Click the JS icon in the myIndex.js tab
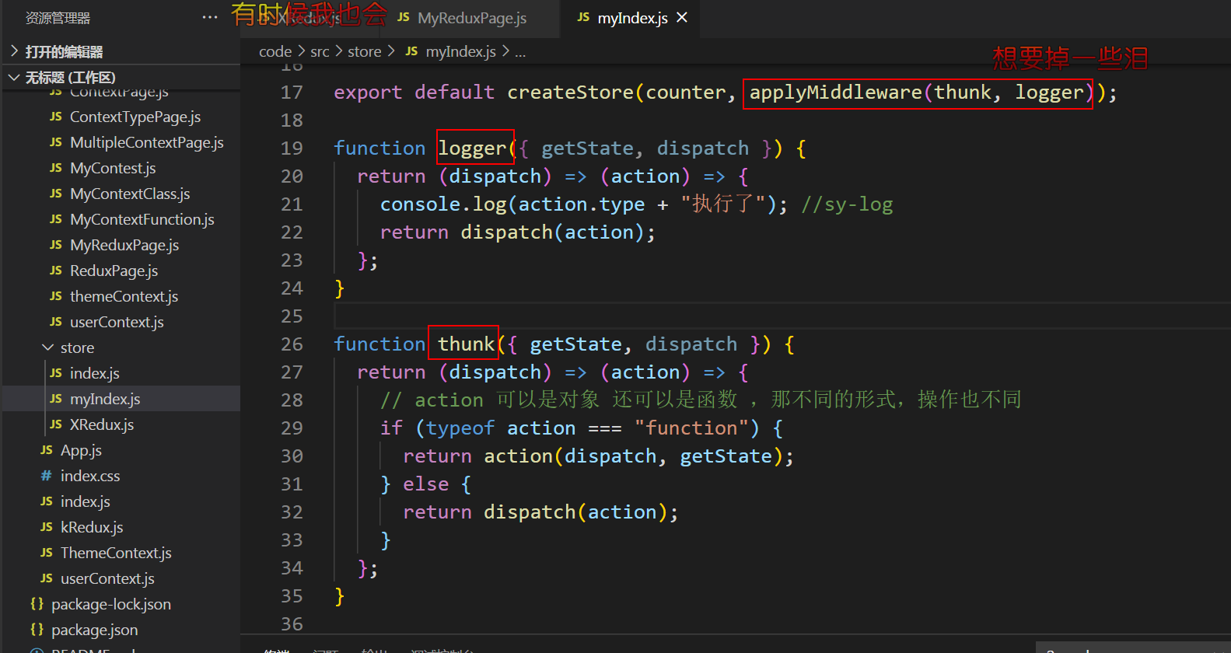This screenshot has height=653, width=1231. coord(583,17)
